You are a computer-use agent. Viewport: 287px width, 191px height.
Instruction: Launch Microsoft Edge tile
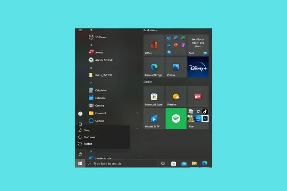click(x=154, y=67)
